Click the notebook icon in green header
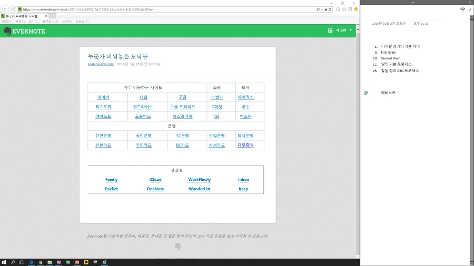Viewport: 474px width, 266px height. tap(330, 31)
